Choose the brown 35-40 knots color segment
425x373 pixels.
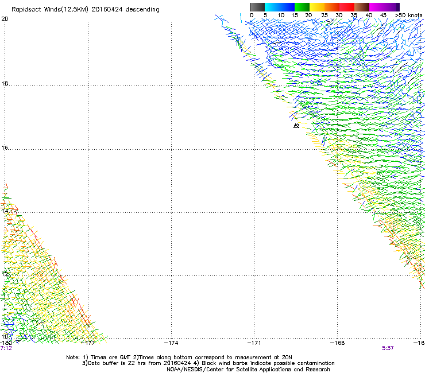pyautogui.click(x=362, y=7)
